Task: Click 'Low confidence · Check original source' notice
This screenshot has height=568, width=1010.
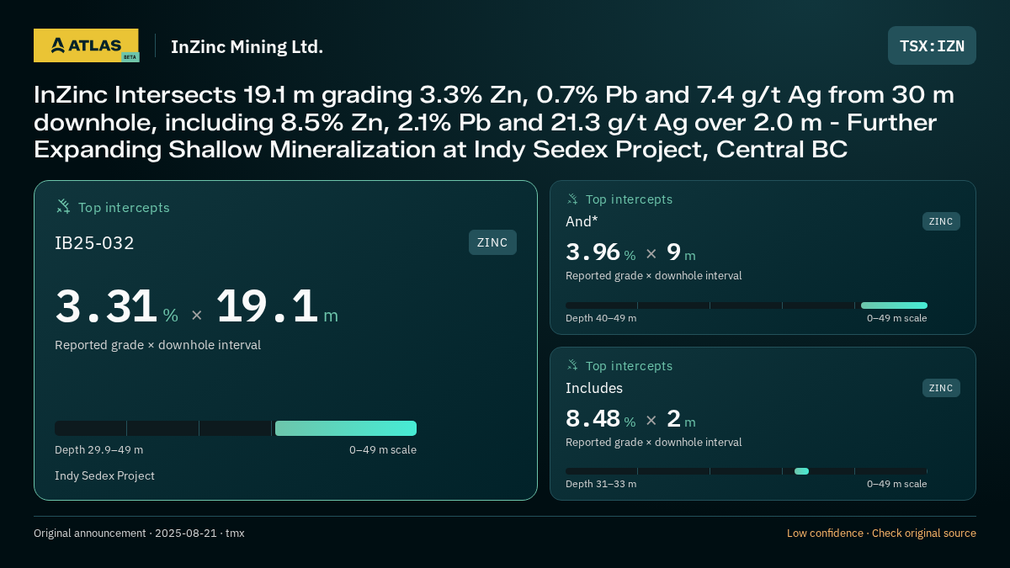Action: coord(881,533)
